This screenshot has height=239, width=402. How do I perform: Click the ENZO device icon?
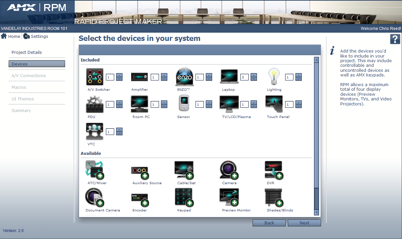184,77
